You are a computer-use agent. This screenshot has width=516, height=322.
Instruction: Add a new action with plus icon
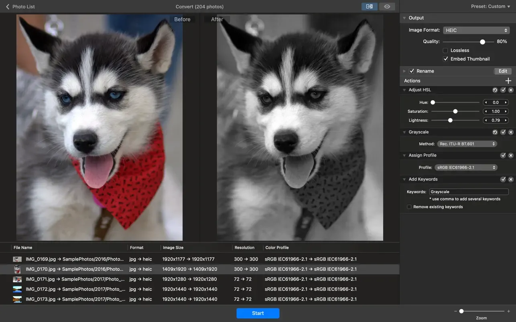(x=508, y=80)
